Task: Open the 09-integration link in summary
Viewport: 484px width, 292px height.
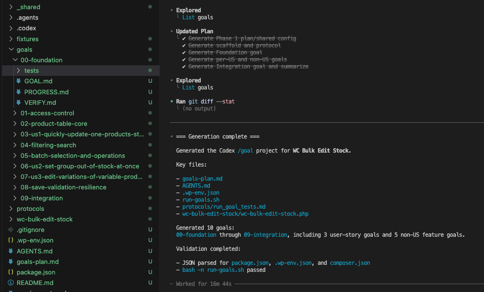Action: click(265, 235)
